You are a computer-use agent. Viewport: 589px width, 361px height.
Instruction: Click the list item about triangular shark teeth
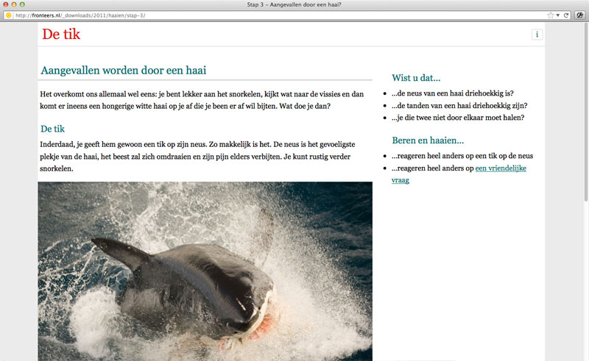click(x=459, y=105)
